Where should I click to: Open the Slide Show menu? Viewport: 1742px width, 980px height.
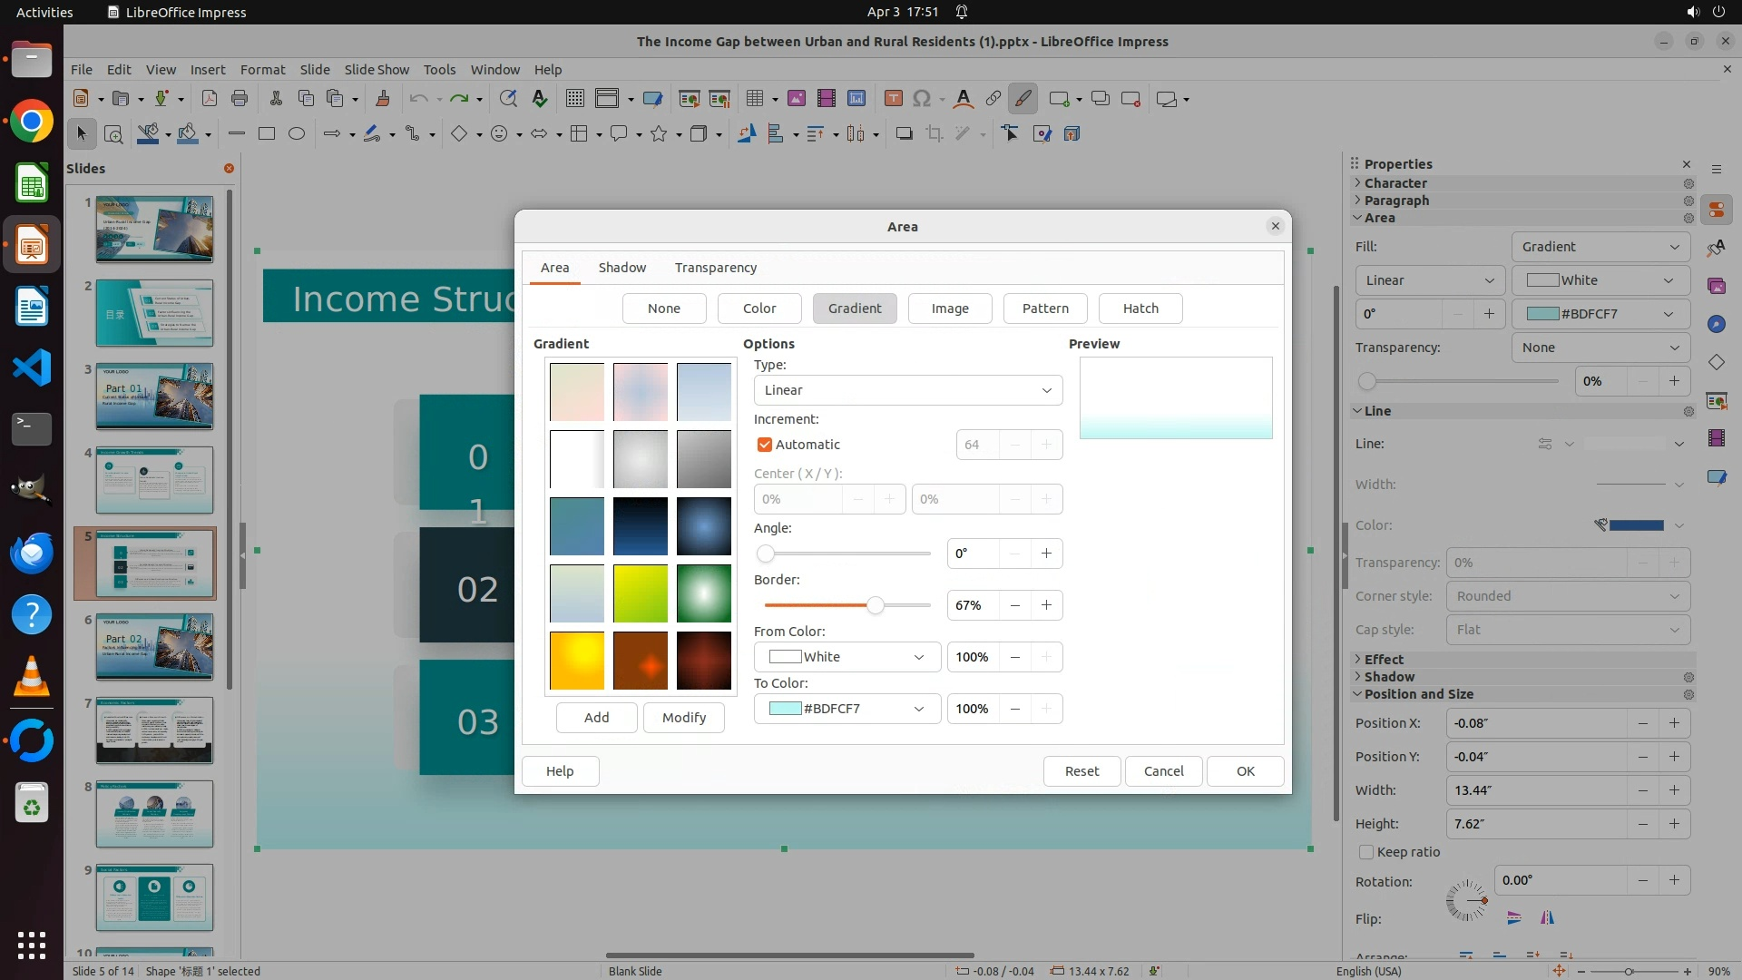[377, 70]
